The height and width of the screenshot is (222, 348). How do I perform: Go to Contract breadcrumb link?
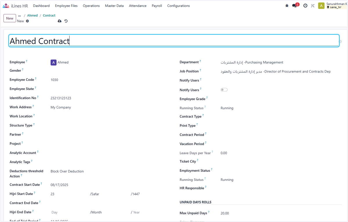click(49, 16)
